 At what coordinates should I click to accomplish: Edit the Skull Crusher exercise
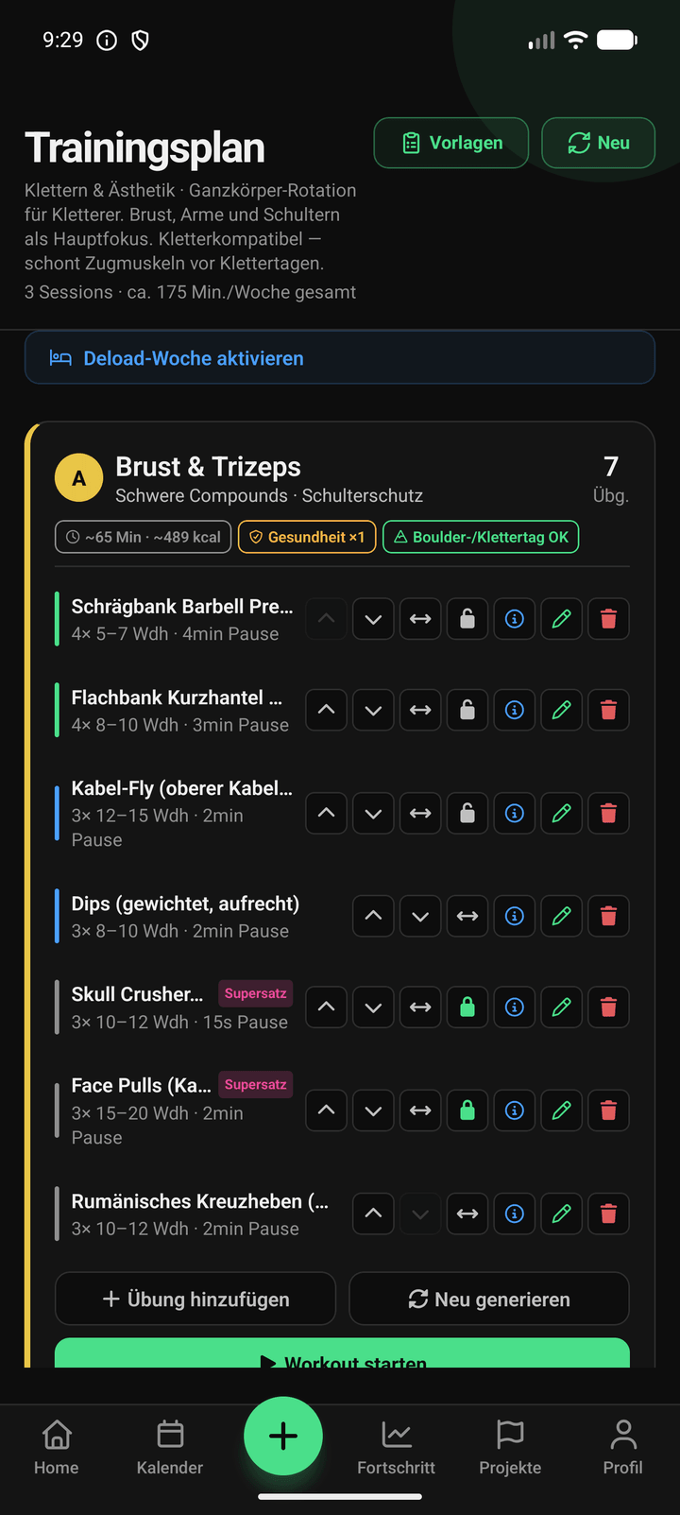tap(562, 1007)
